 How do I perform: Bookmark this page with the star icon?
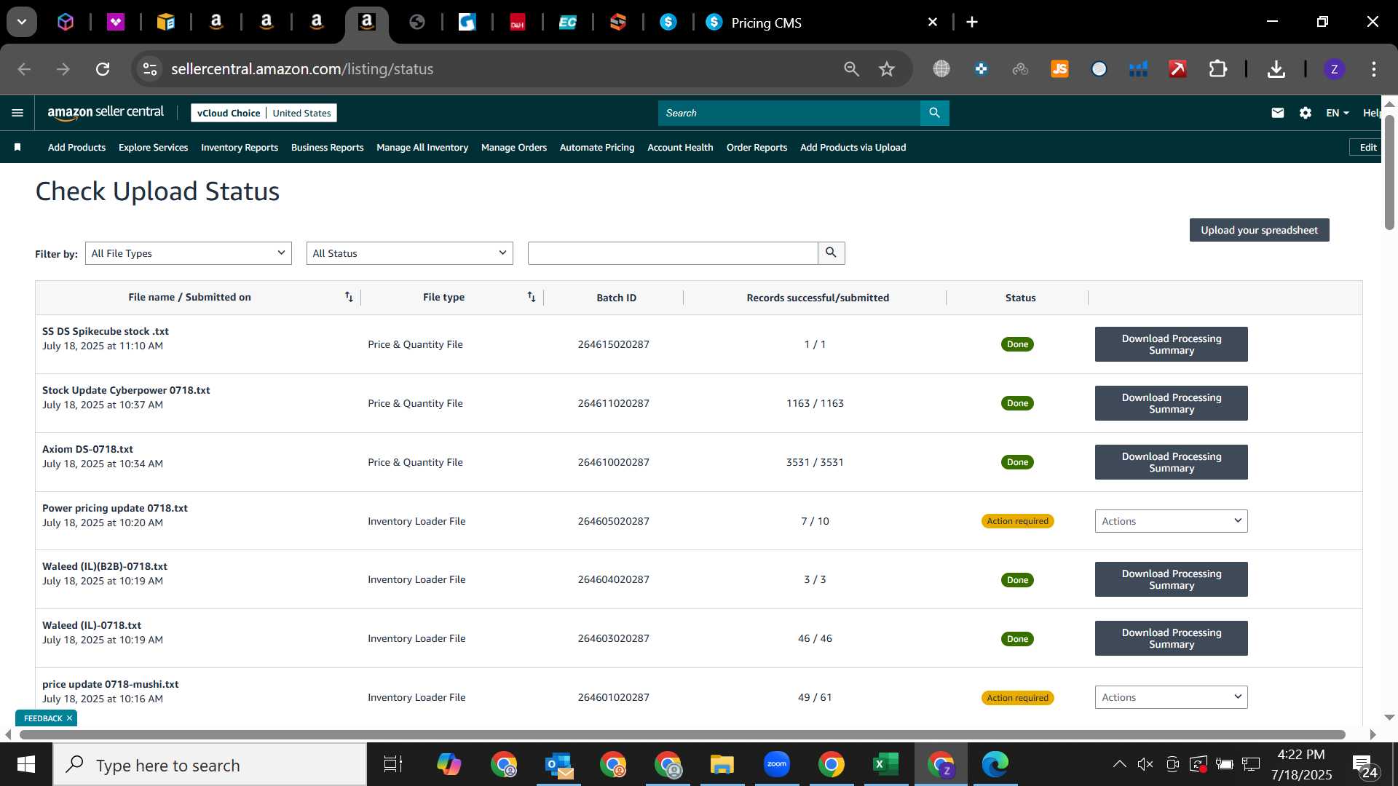click(887, 69)
